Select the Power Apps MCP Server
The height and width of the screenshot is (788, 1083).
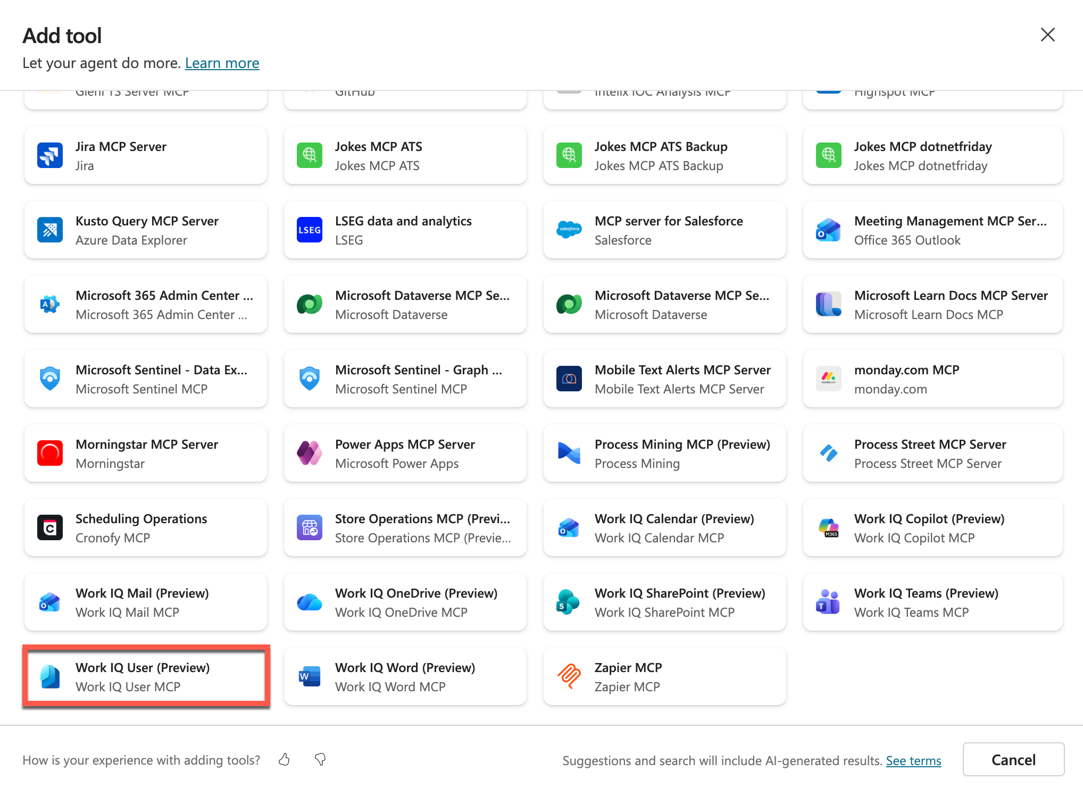tap(405, 453)
